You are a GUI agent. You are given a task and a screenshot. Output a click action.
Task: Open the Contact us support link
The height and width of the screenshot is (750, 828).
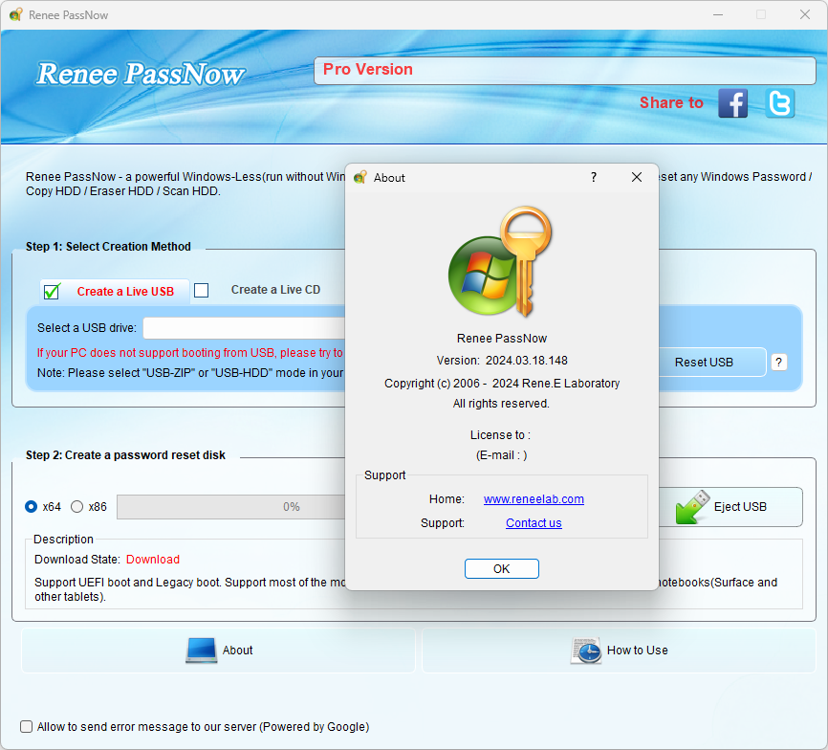[x=534, y=523]
